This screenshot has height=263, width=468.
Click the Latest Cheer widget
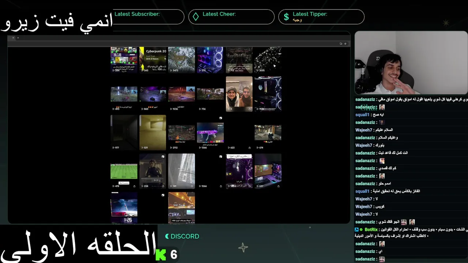pyautogui.click(x=231, y=17)
